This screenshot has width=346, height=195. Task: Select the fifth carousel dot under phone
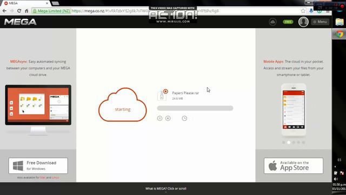304,142
